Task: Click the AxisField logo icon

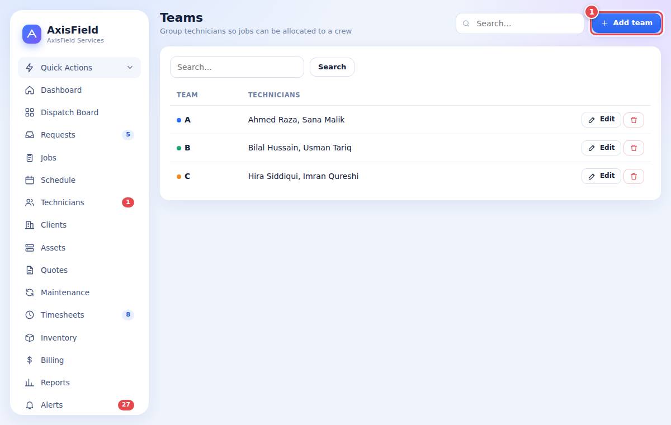Action: [x=32, y=34]
